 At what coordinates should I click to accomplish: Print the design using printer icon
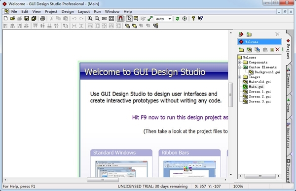click(42, 18)
